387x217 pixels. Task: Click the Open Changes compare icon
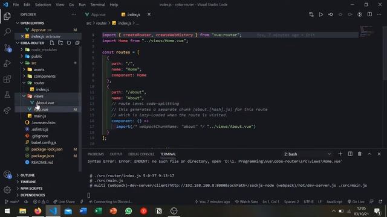click(x=311, y=14)
